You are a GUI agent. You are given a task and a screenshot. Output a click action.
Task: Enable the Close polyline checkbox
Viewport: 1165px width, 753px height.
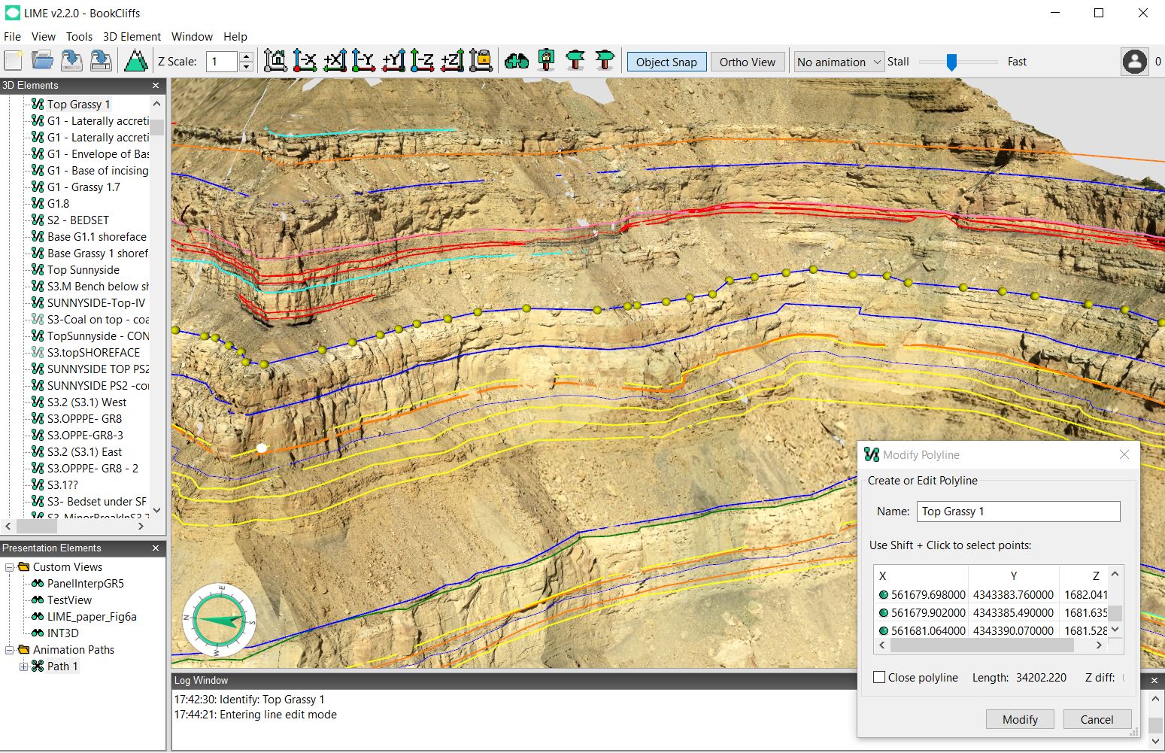(878, 677)
